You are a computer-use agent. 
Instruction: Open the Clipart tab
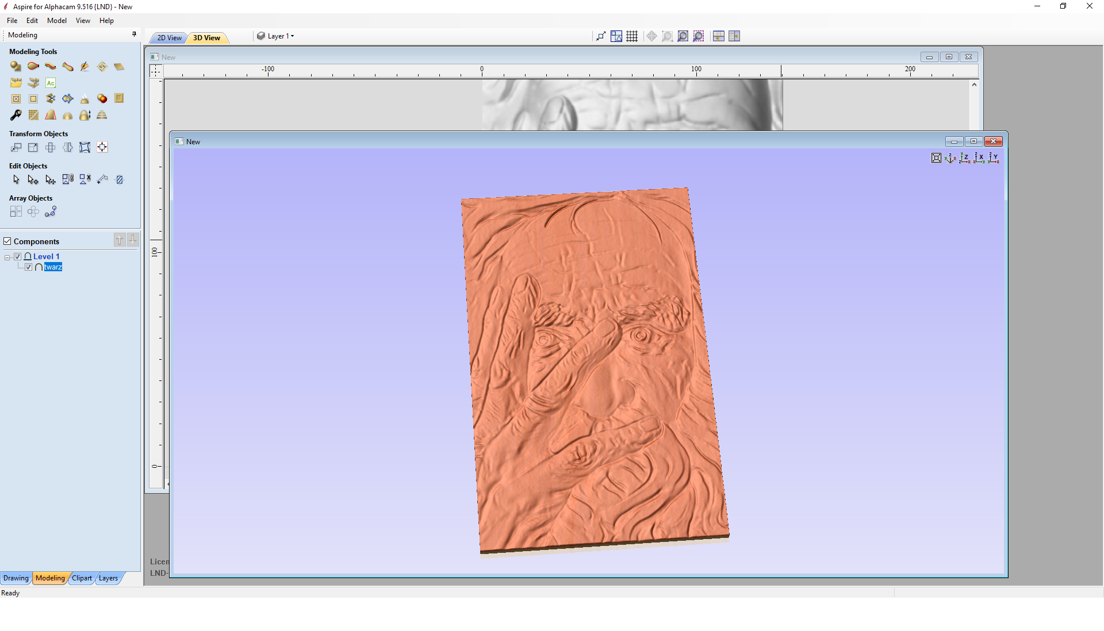[82, 578]
